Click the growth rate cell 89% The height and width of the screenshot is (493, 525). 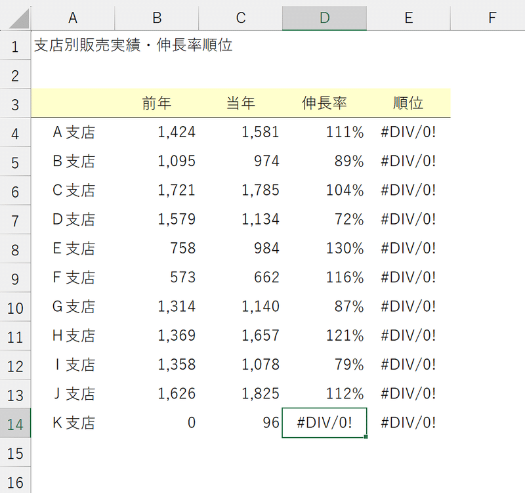(324, 161)
